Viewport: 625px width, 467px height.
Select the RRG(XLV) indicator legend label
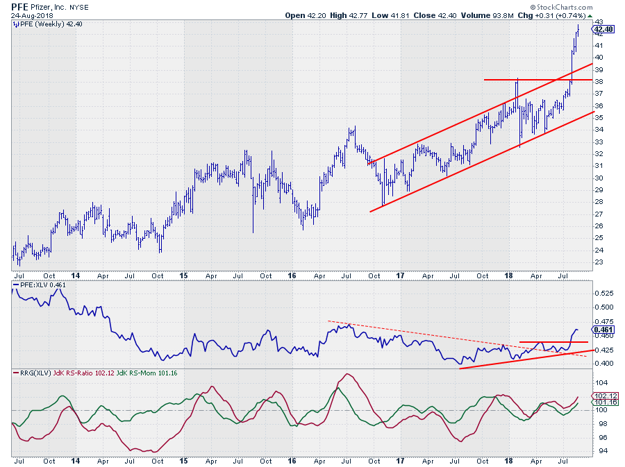34,373
